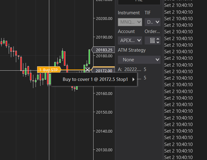Open the MNQ instrument dropdown
The height and width of the screenshot is (160, 207).
130,22
